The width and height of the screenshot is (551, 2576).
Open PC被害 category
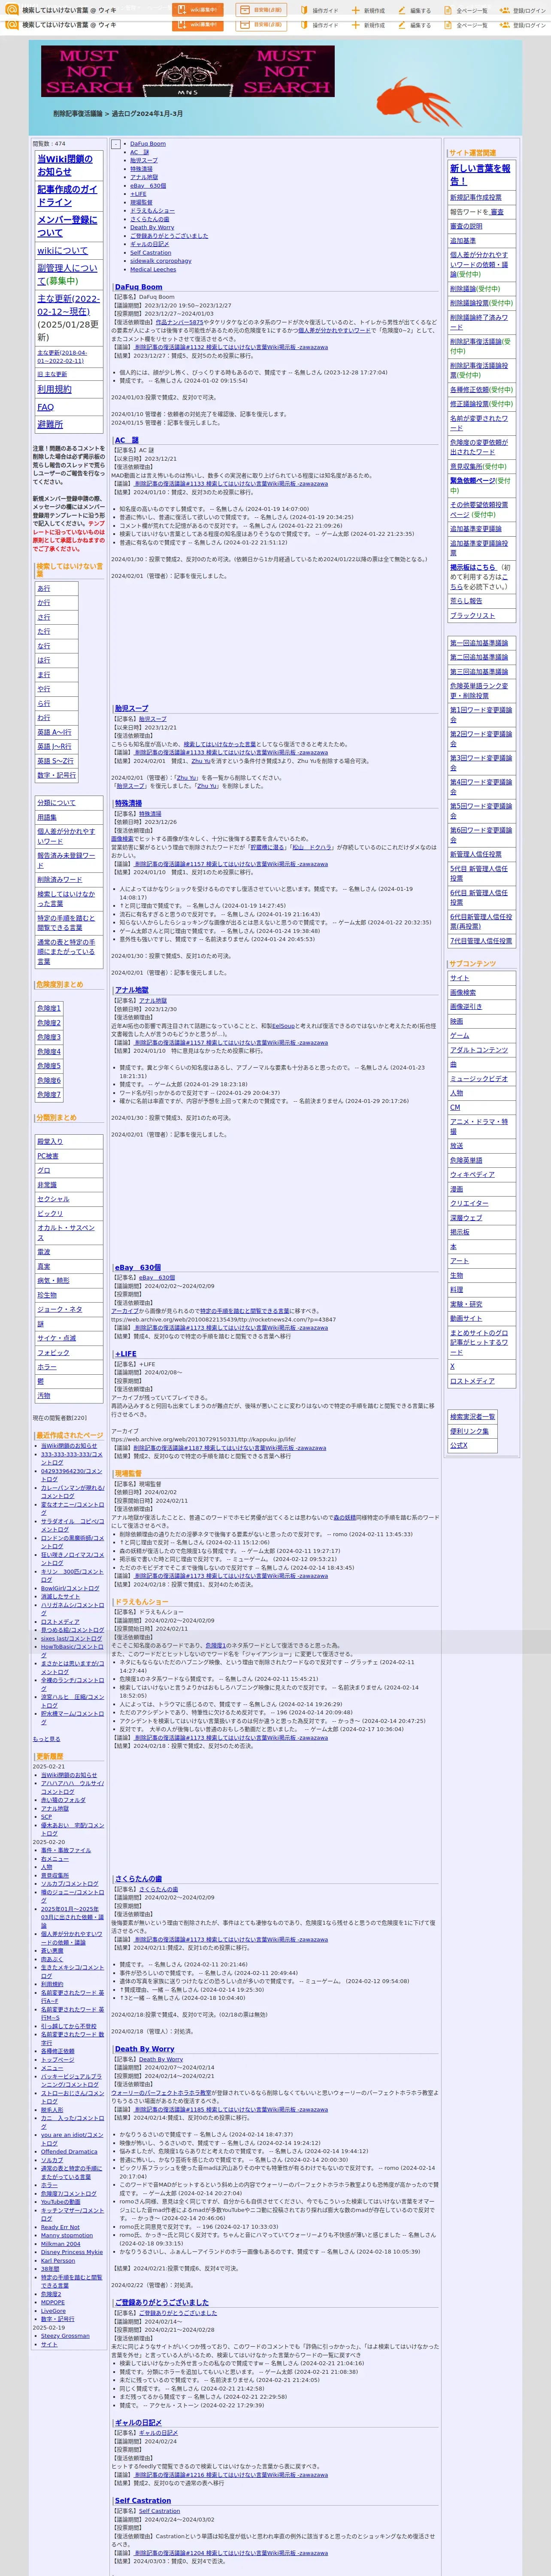[x=48, y=1156]
